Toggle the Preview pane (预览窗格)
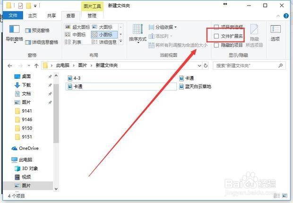The height and width of the screenshot is (203, 293). pyautogui.click(x=37, y=30)
